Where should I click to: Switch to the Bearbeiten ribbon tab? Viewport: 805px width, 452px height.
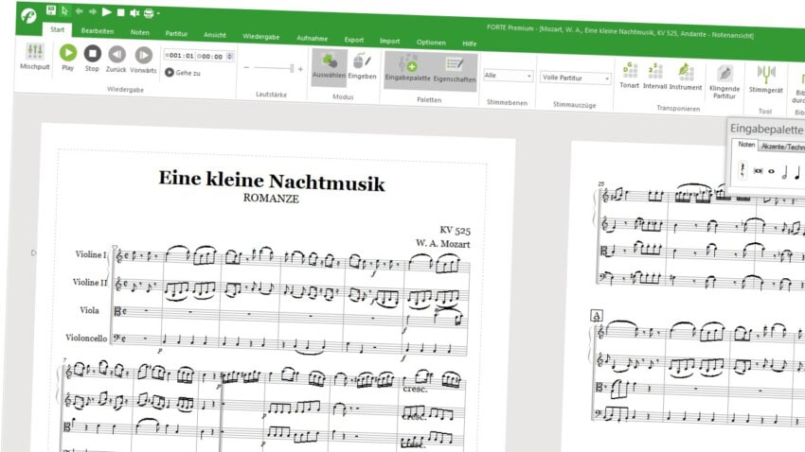coord(98,32)
